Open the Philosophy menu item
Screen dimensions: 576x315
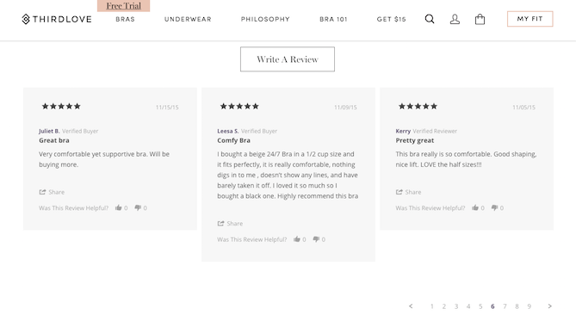point(265,19)
